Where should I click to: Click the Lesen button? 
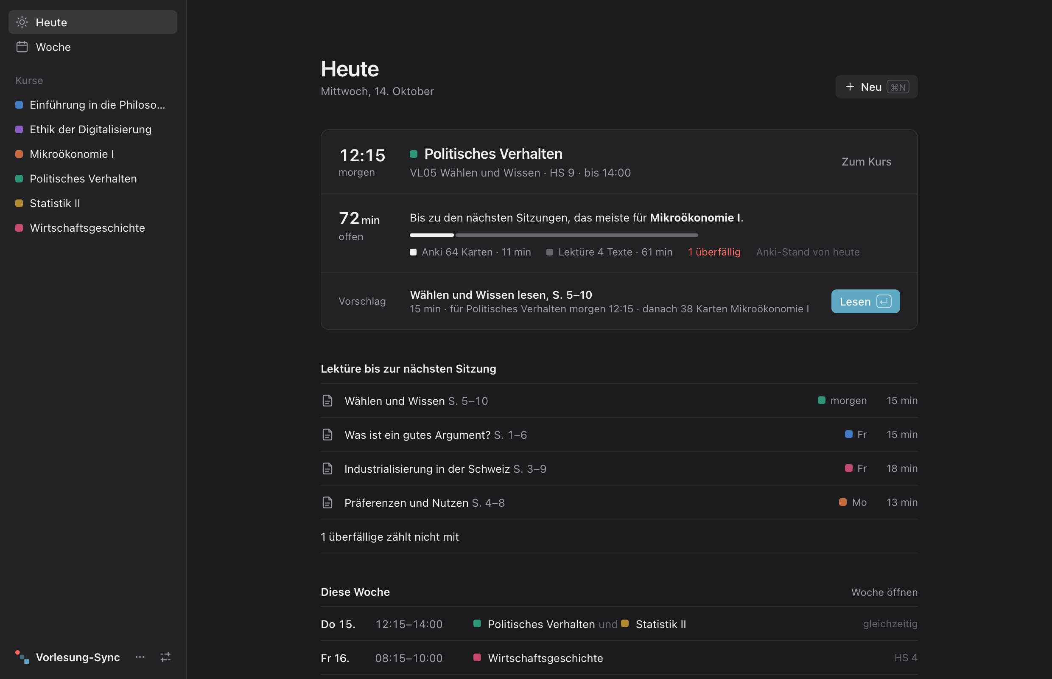tap(865, 301)
